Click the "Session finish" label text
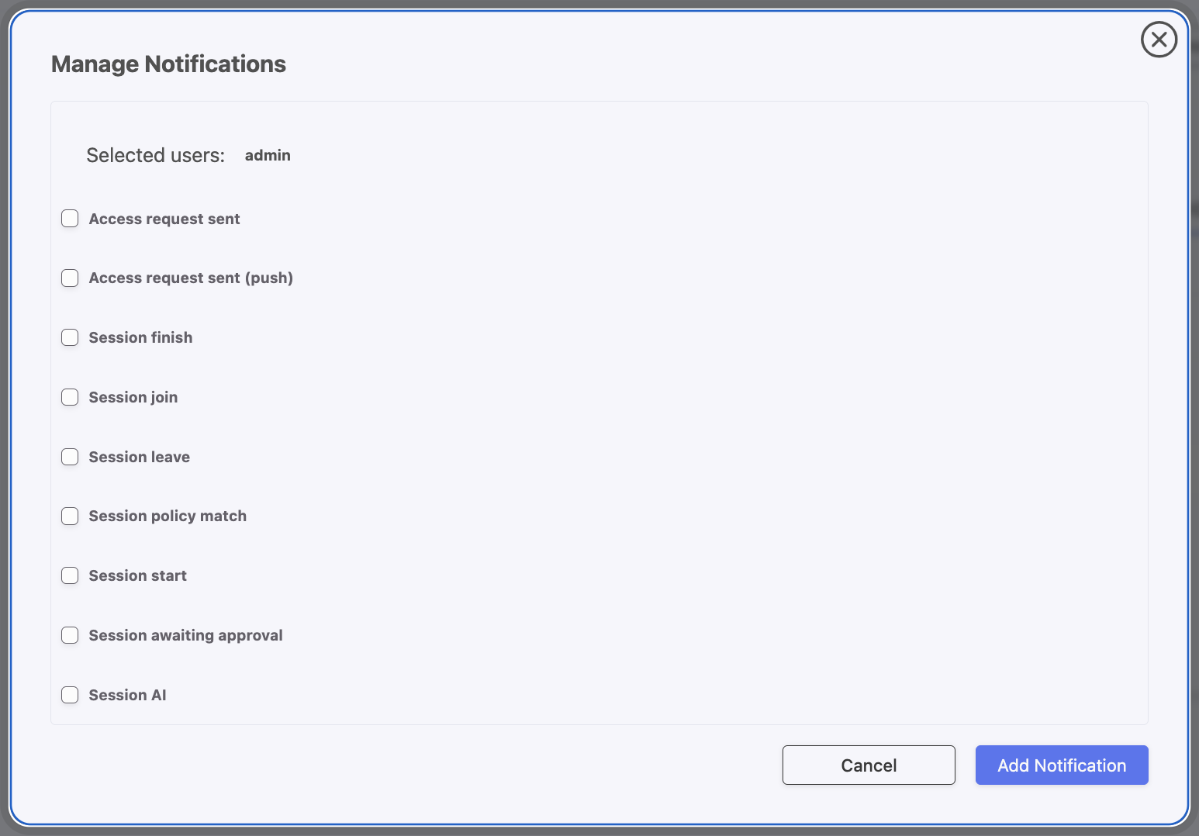 coord(140,338)
